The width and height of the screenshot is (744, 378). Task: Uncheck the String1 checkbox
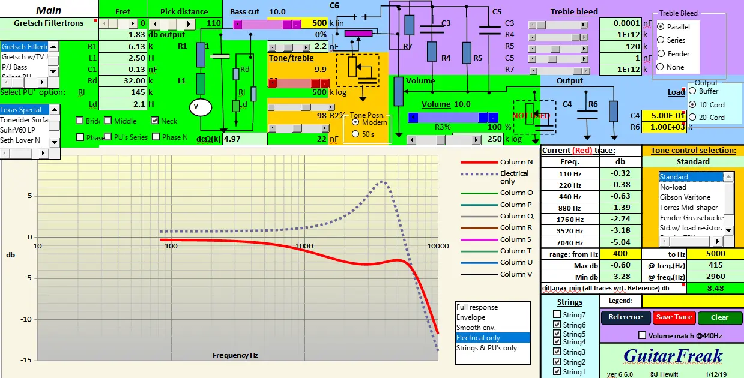(x=557, y=371)
